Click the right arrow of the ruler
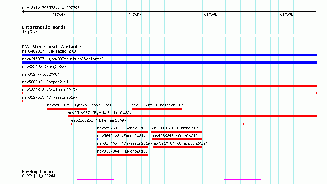 pos(315,11)
